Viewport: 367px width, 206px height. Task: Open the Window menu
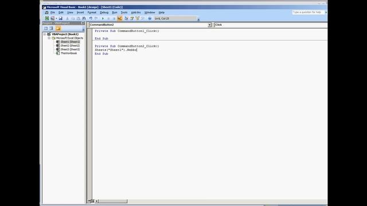150,13
